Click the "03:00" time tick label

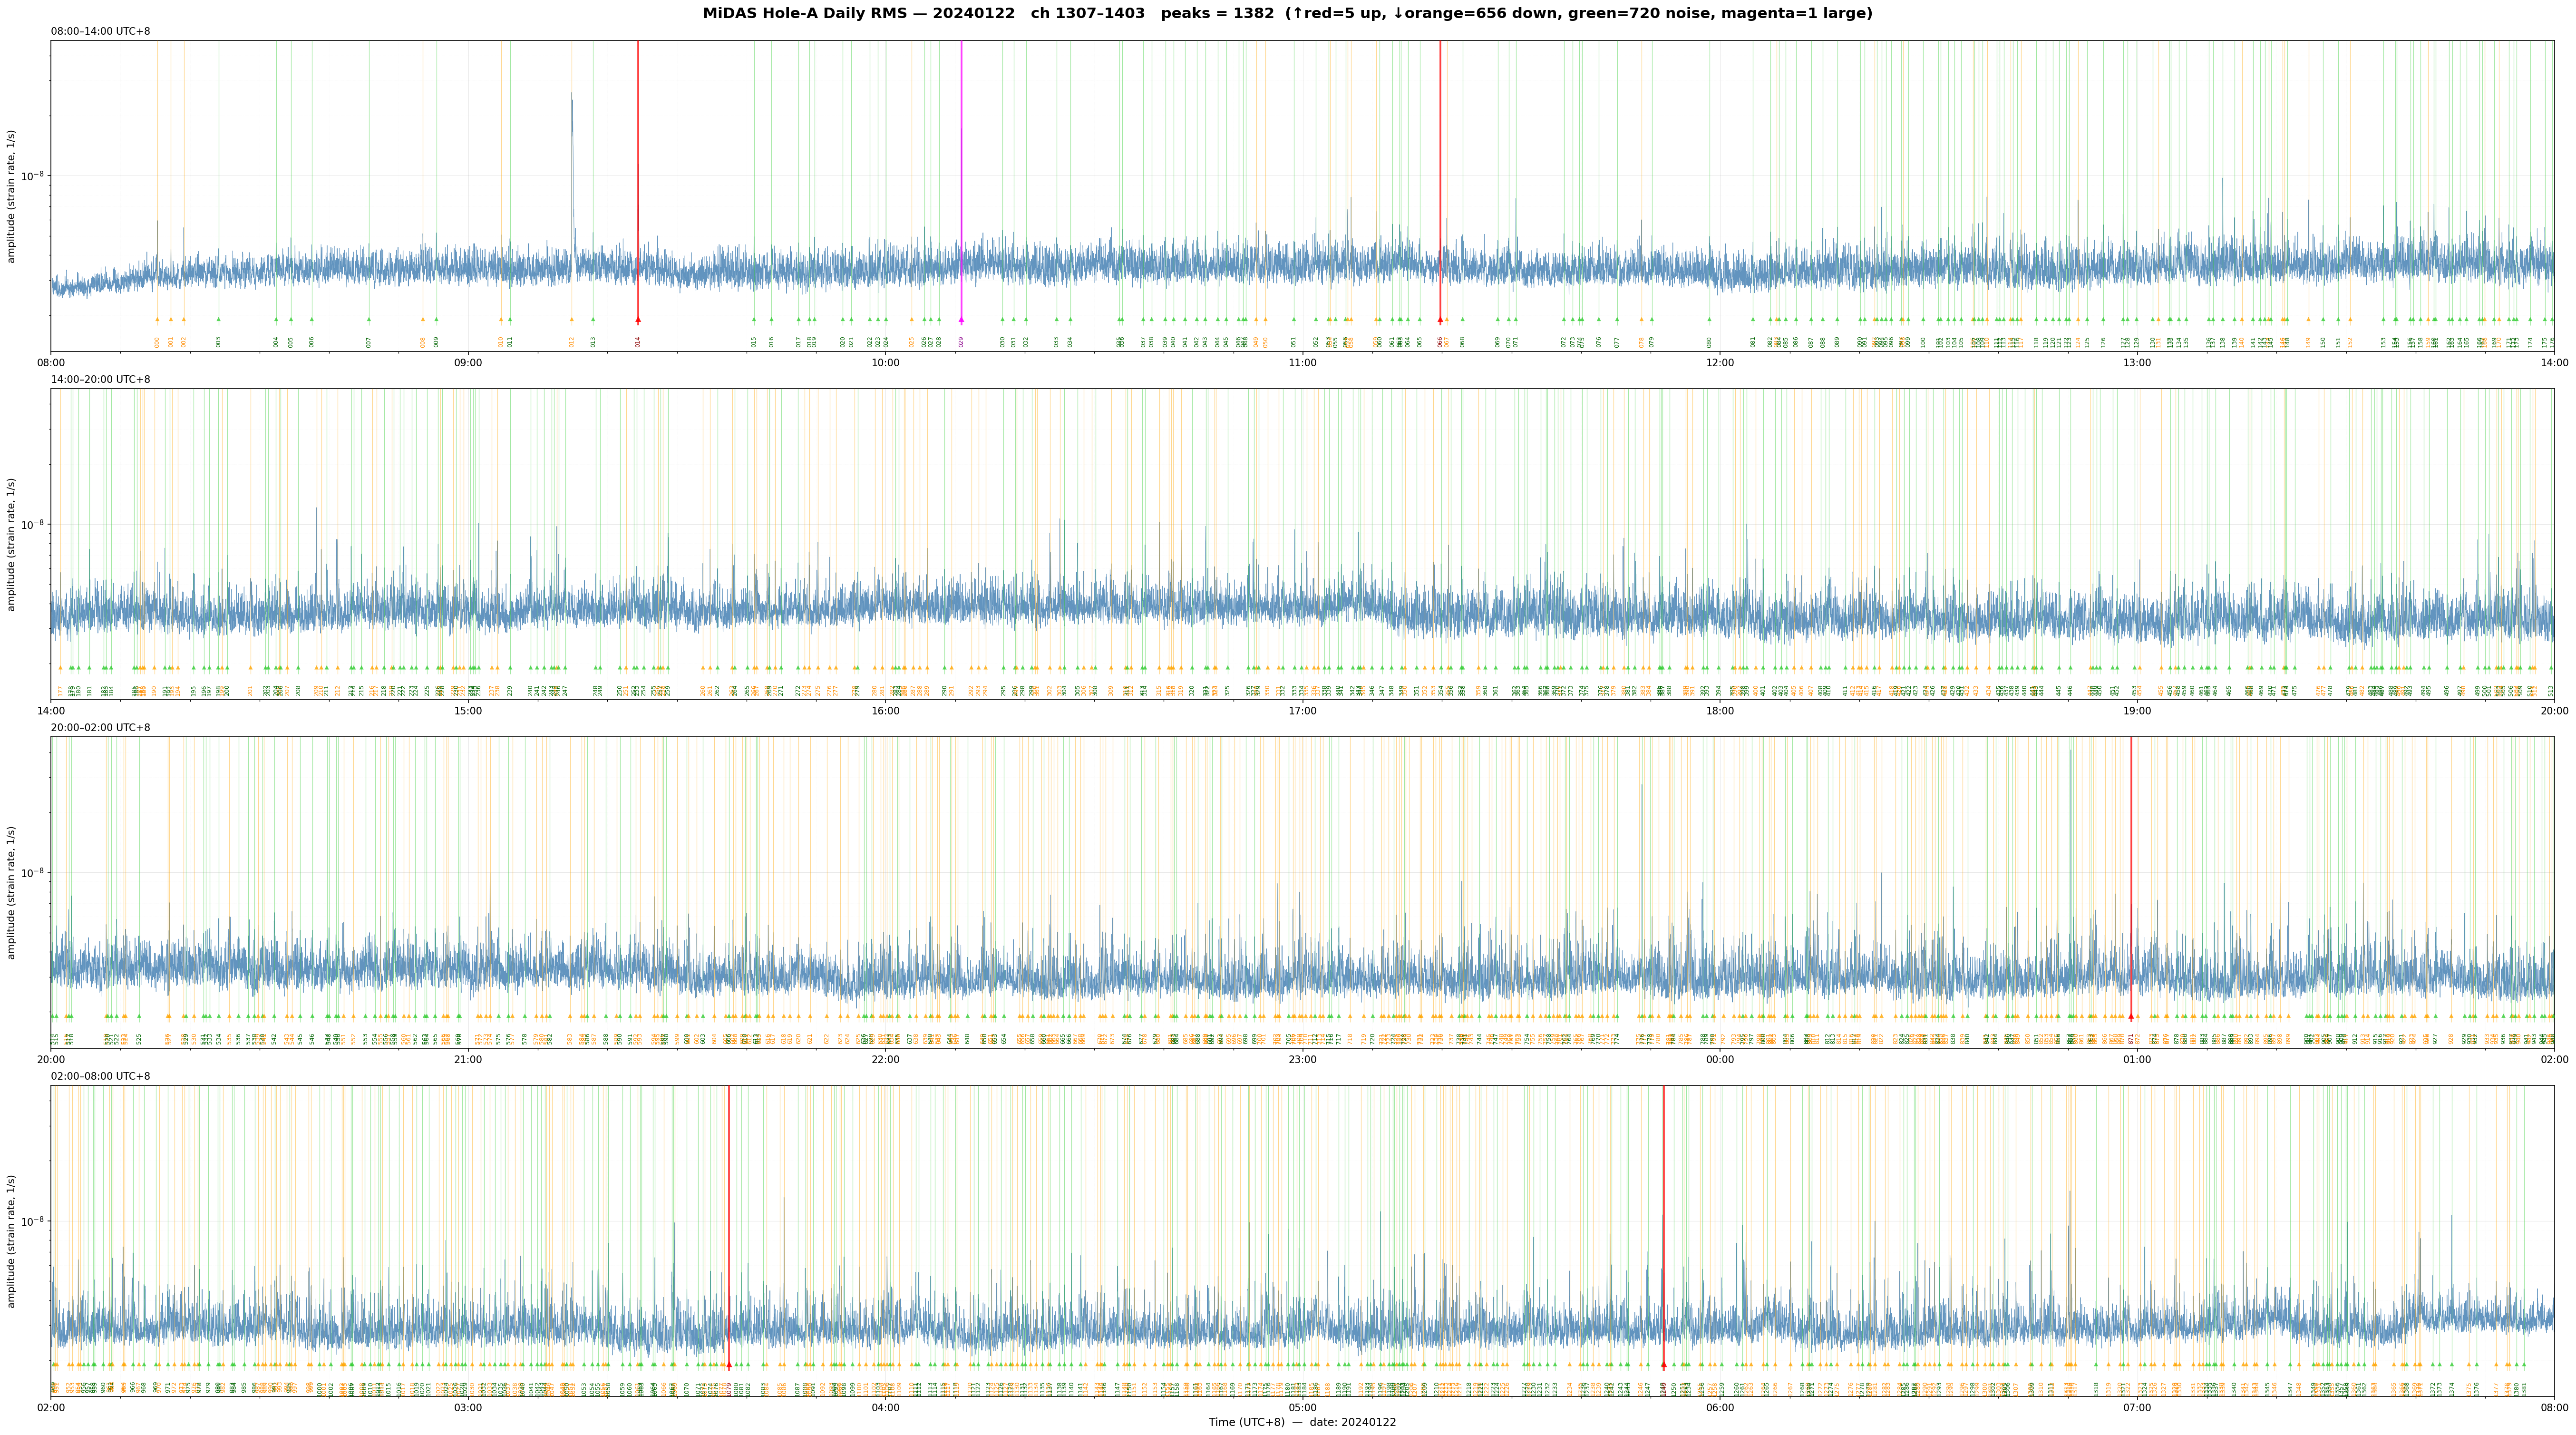point(468,1407)
